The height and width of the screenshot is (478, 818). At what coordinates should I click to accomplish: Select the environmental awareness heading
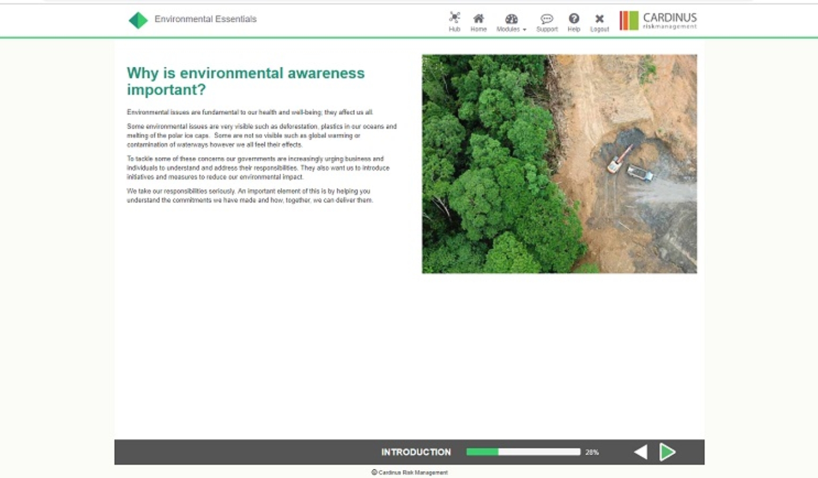point(245,81)
